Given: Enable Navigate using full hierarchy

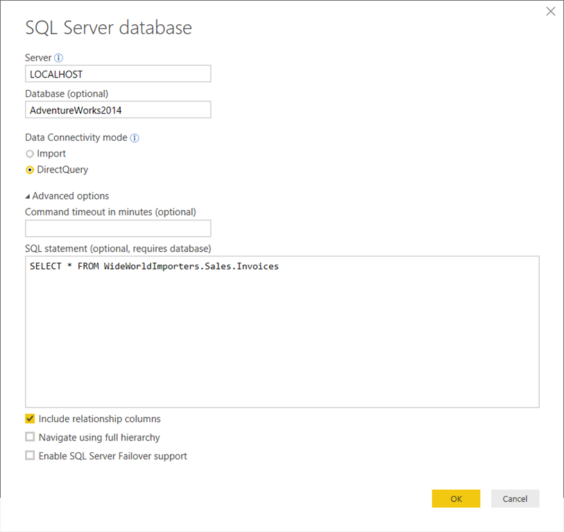Looking at the screenshot, I should tap(30, 437).
